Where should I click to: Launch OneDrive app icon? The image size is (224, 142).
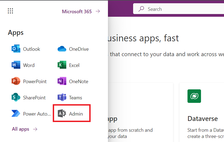(62, 49)
